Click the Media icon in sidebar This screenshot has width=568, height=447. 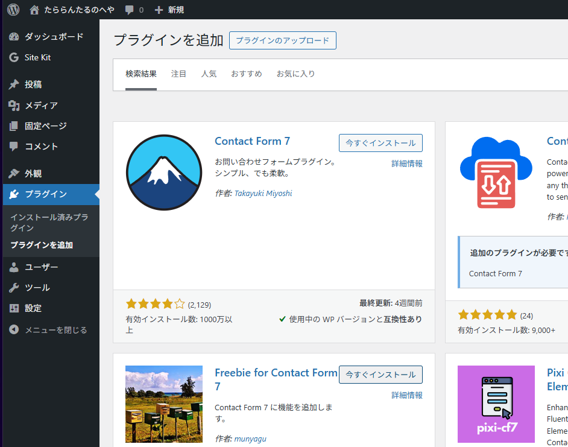[14, 106]
